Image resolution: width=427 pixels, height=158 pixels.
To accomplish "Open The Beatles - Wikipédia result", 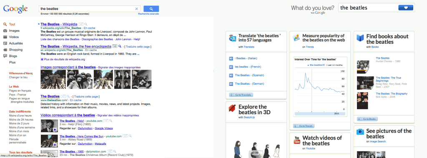I will tap(59, 24).
